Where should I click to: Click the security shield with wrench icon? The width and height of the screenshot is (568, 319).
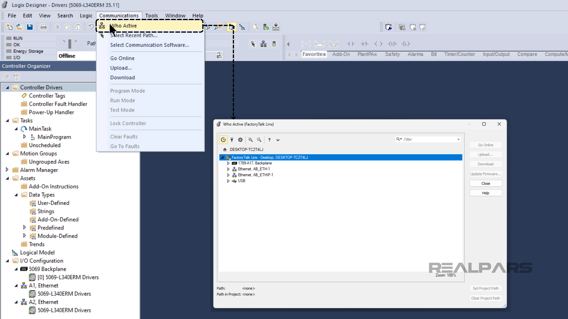tap(388, 27)
